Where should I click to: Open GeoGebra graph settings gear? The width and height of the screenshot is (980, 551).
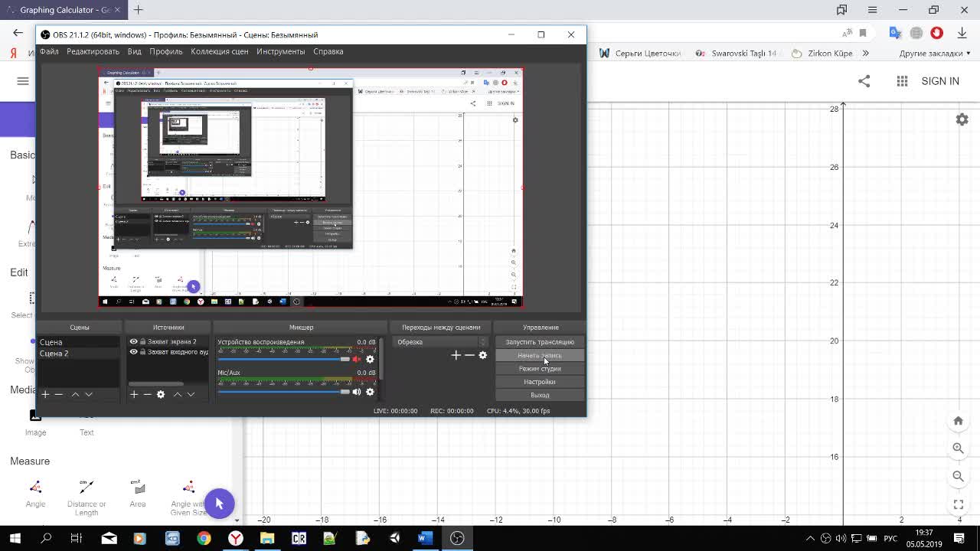pos(962,119)
